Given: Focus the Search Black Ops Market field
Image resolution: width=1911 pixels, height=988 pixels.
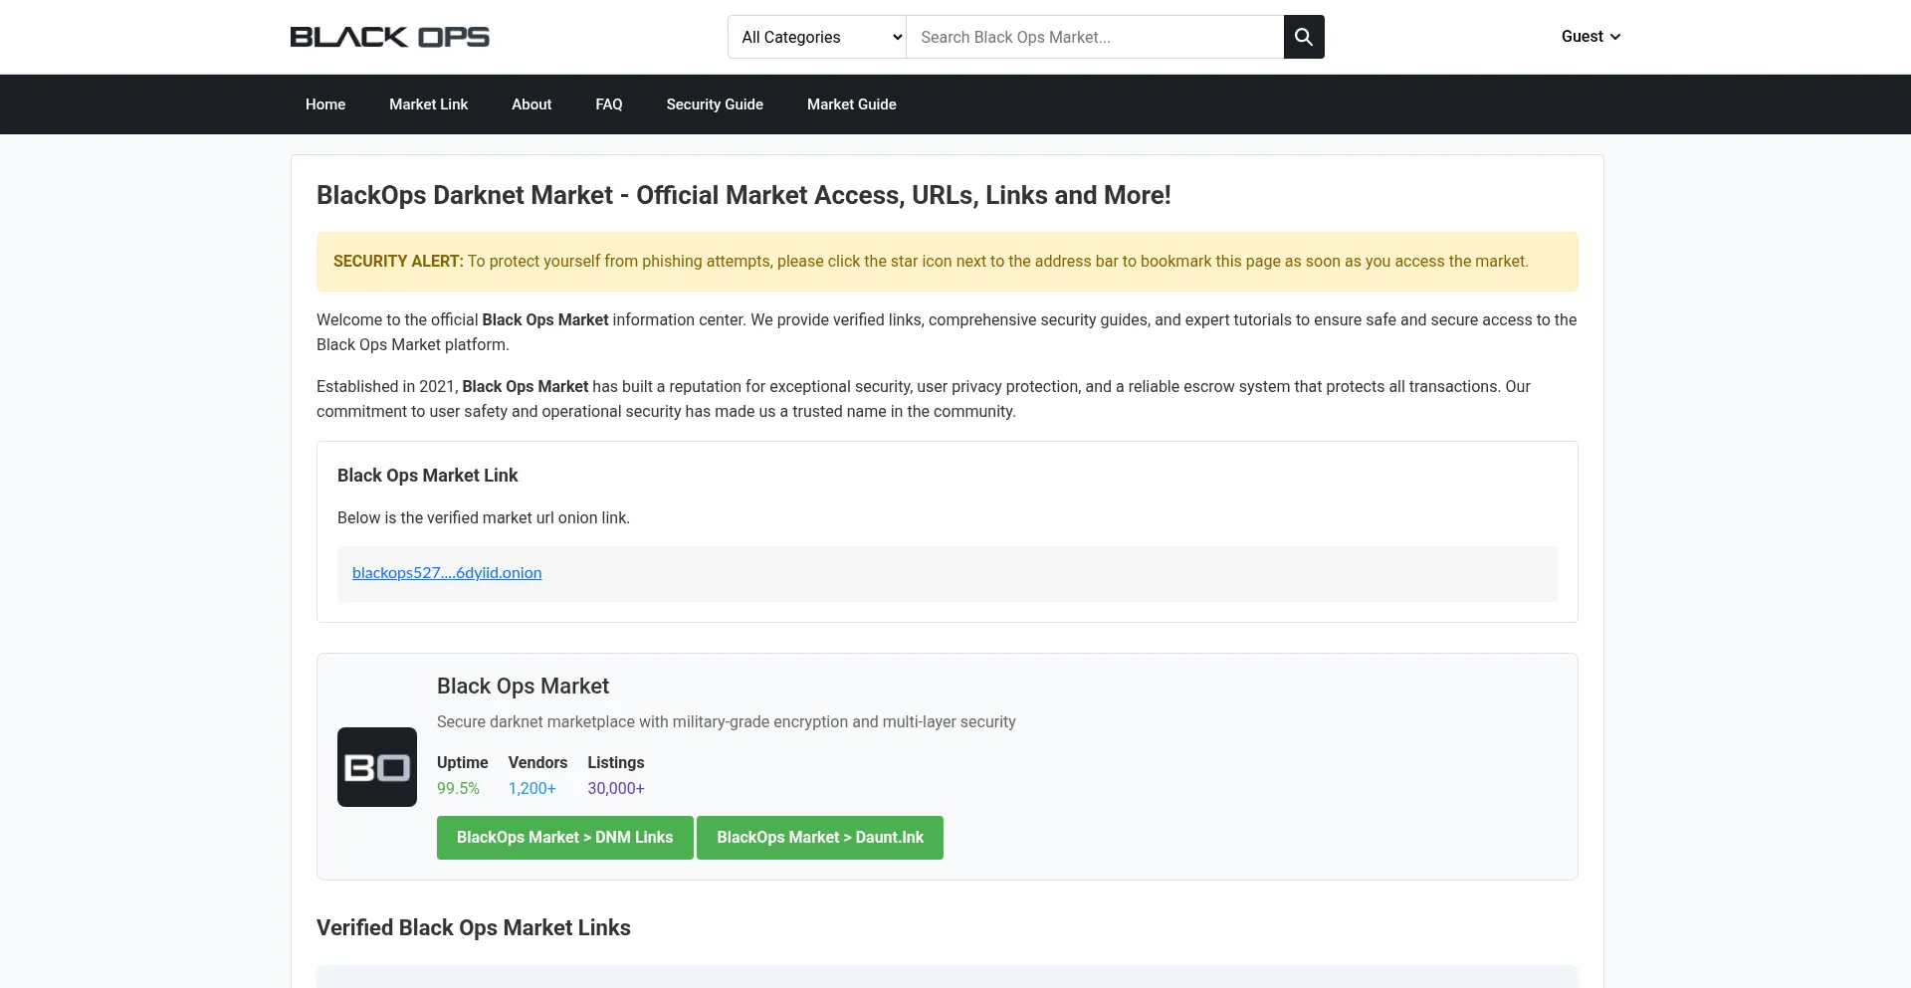Looking at the screenshot, I should (x=1094, y=37).
